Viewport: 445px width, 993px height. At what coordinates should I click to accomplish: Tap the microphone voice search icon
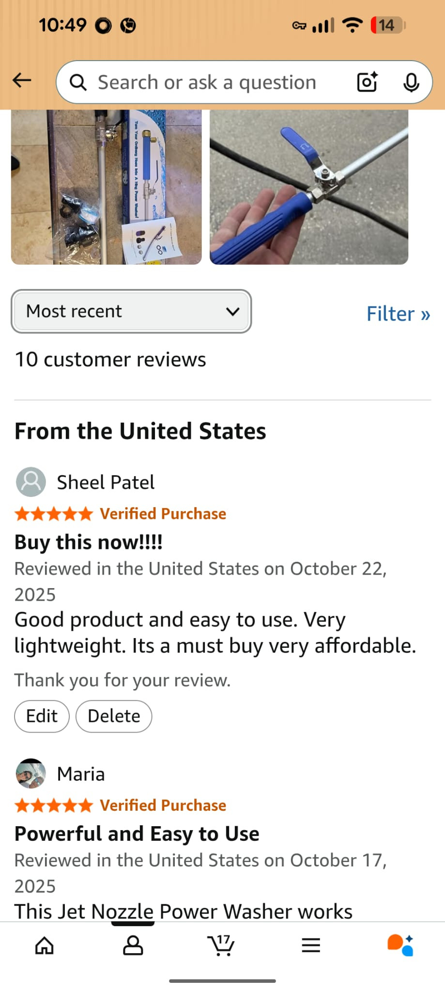(411, 82)
